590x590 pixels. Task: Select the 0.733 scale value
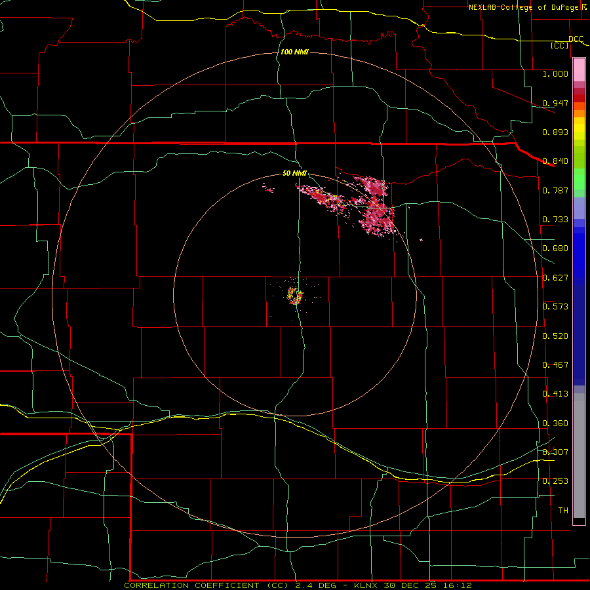tap(555, 220)
